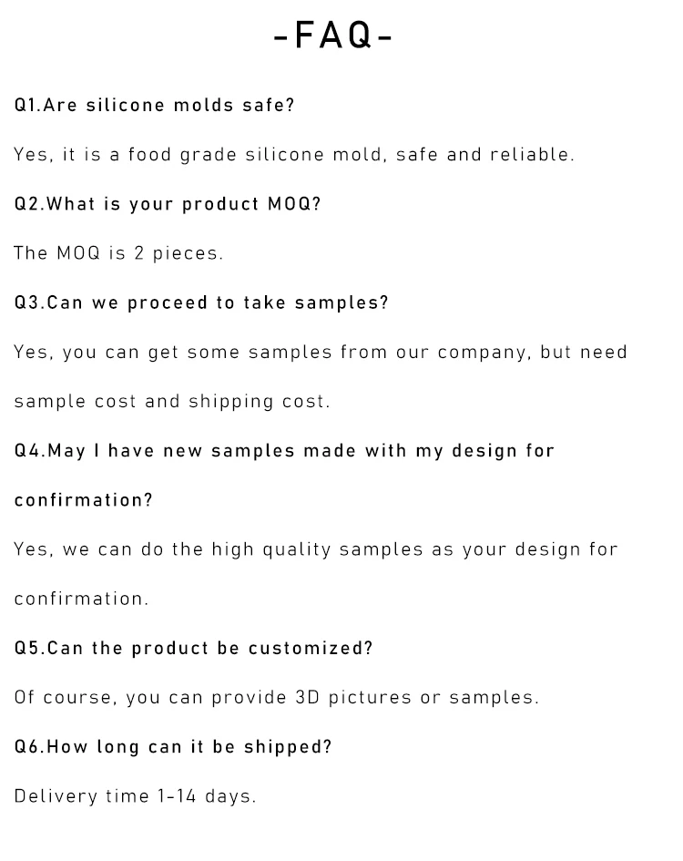Click the non-bold 'confirmation.' answer line

(x=81, y=599)
